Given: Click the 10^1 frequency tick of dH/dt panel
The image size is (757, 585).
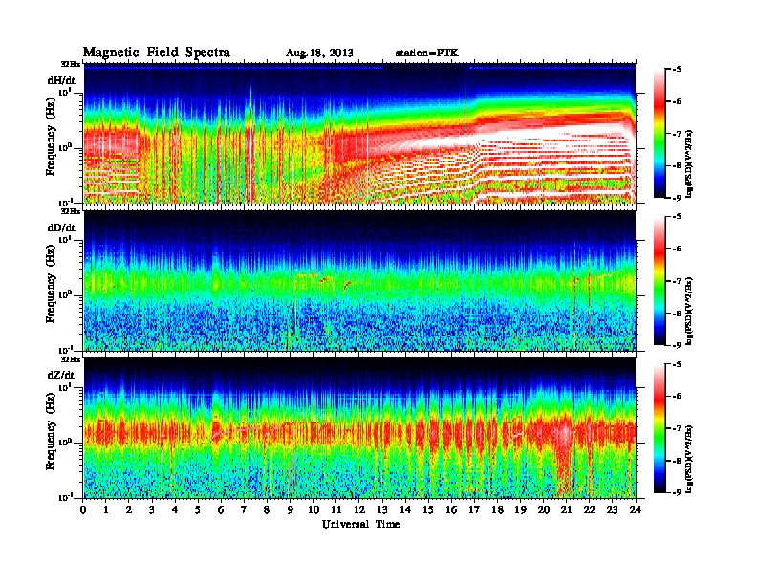Looking at the screenshot, I should 65,92.
